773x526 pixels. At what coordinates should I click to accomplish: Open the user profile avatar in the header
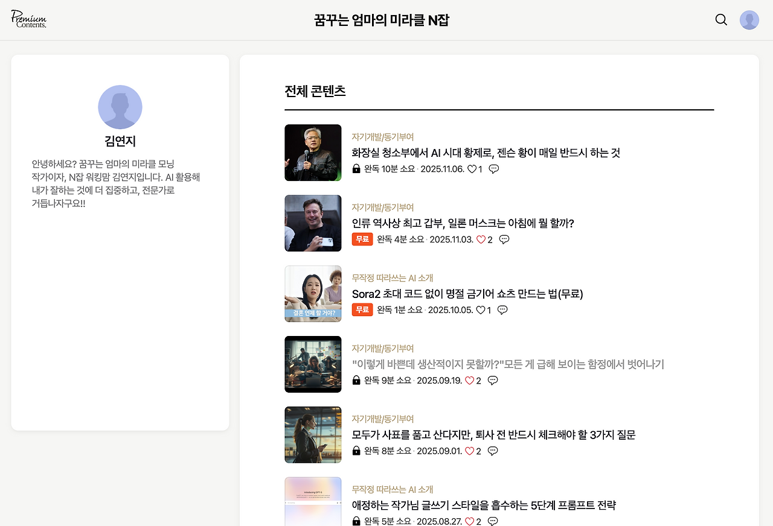pos(749,20)
